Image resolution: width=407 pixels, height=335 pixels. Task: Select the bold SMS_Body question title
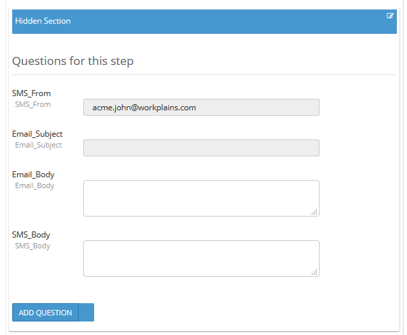31,235
